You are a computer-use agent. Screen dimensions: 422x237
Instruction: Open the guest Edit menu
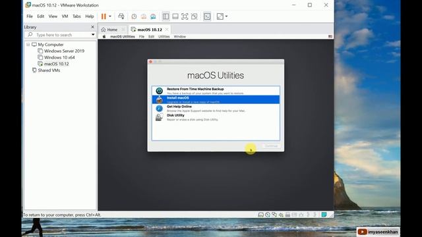click(151, 37)
